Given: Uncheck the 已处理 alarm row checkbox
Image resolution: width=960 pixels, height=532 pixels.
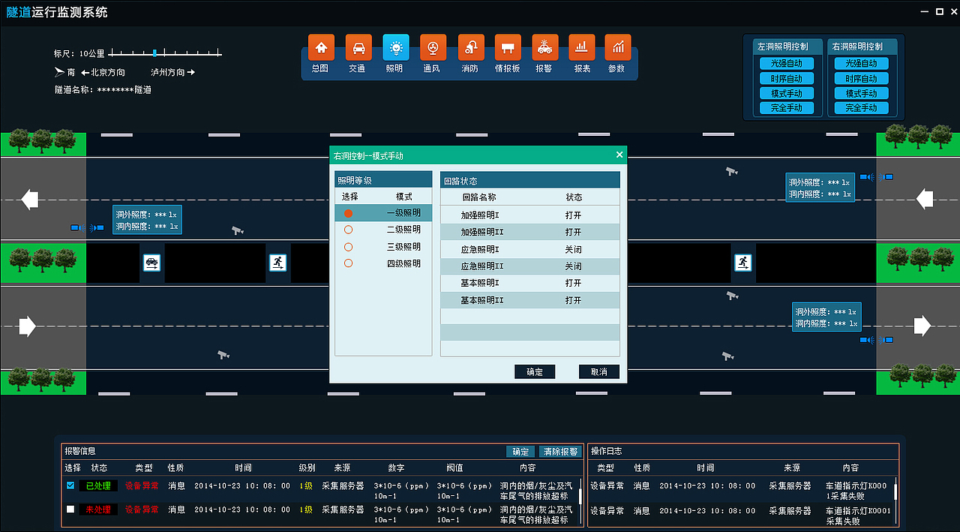Looking at the screenshot, I should click(70, 485).
